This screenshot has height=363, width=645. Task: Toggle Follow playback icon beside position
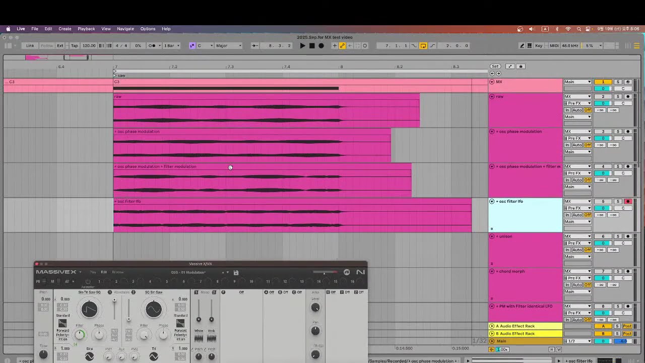pos(255,46)
